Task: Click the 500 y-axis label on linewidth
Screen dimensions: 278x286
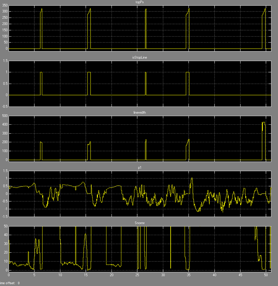Action: 4,116
